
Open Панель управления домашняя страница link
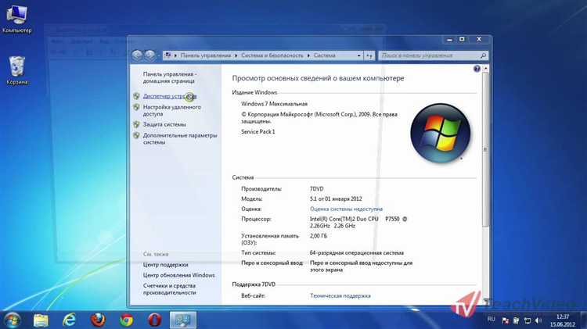[x=170, y=77]
